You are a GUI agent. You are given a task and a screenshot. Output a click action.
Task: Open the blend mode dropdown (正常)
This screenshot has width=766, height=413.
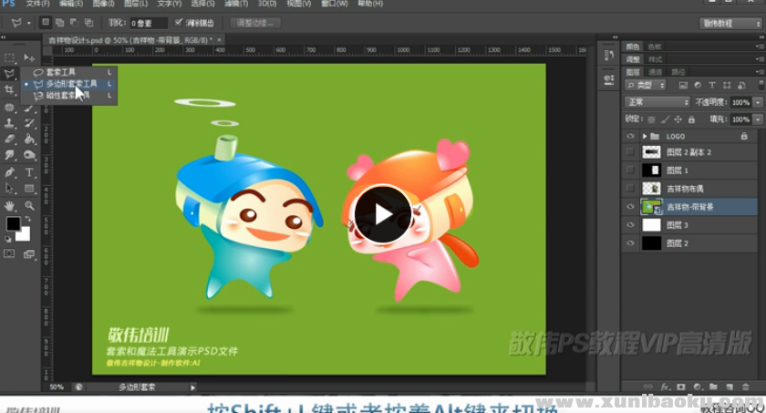coord(657,102)
